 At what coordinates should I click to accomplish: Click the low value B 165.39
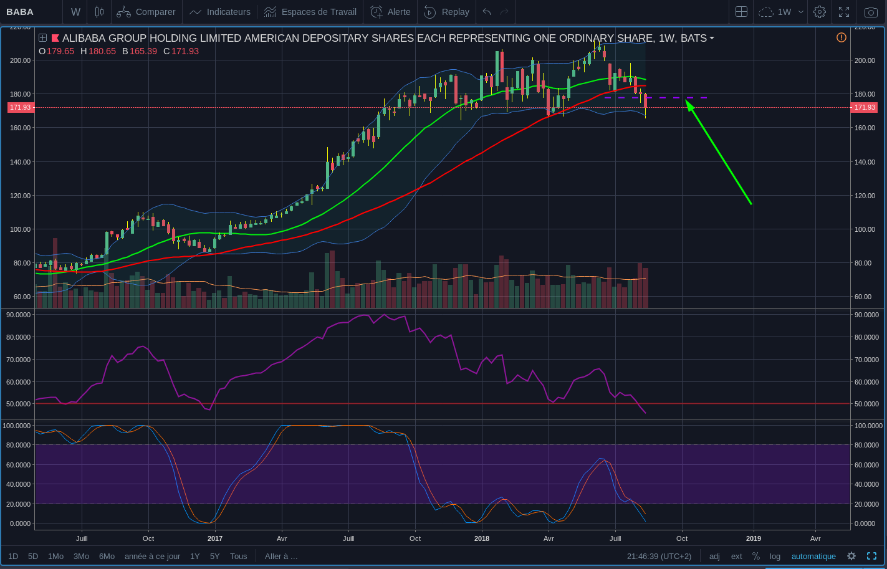coord(140,51)
